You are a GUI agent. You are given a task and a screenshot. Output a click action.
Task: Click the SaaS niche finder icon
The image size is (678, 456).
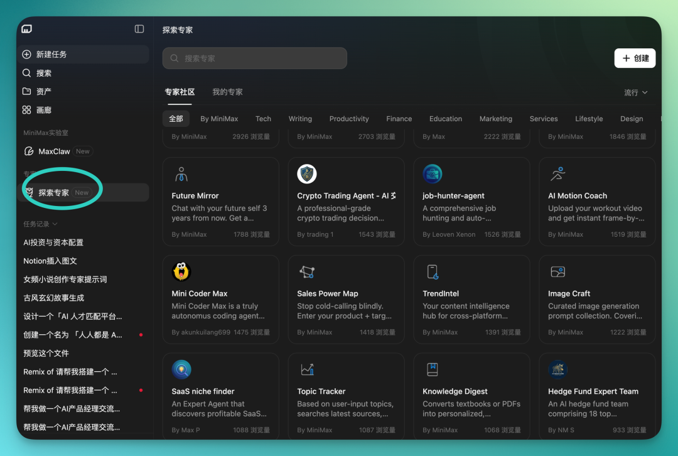coord(181,369)
